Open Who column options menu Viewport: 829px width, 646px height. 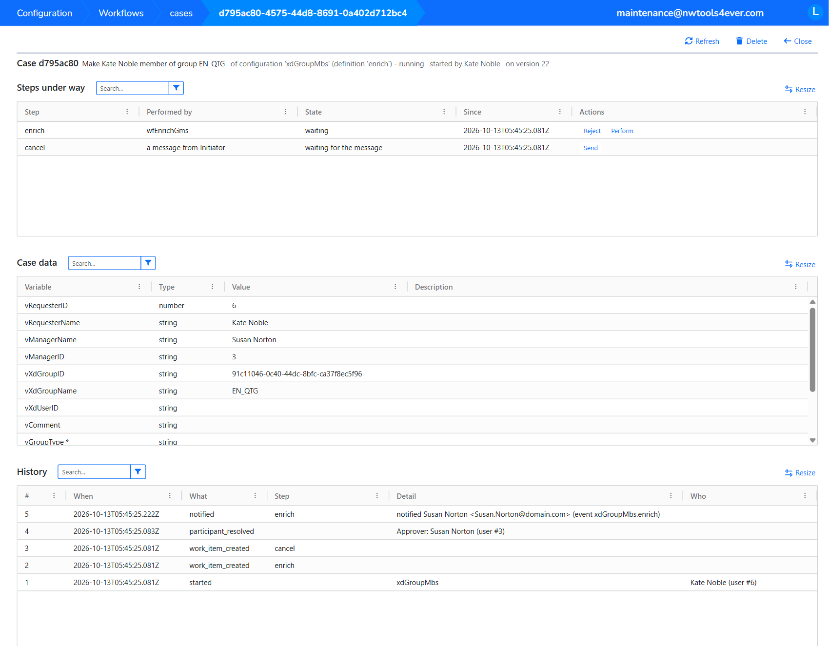pyautogui.click(x=805, y=495)
